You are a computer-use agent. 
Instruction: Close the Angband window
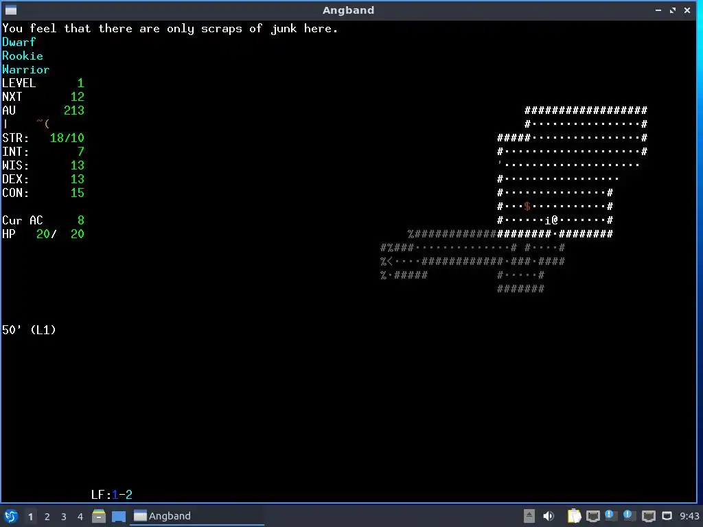click(687, 10)
